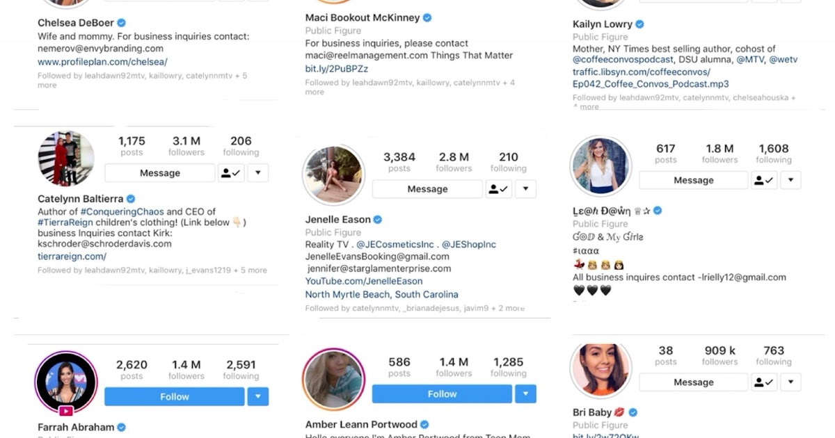The width and height of the screenshot is (835, 438).
Task: Open the tierrareign.com link
Action: (72, 257)
